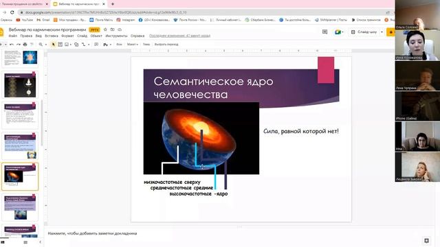The width and height of the screenshot is (440, 247).
Task: Click the input tools pencil icon
Action: (x=105, y=45)
